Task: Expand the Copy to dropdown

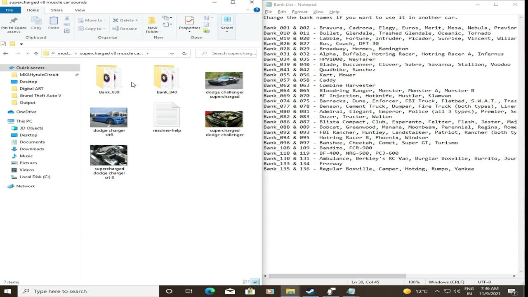Action: (x=104, y=29)
